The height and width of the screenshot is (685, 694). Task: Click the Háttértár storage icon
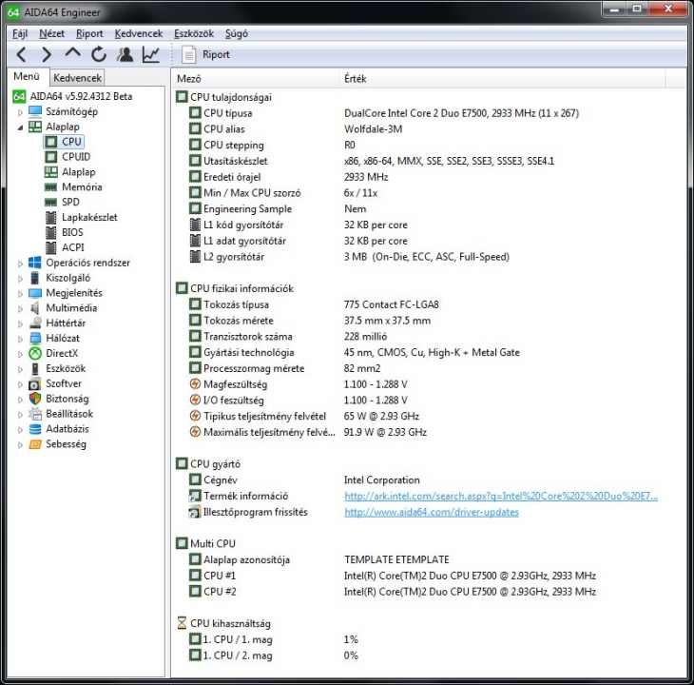35,323
